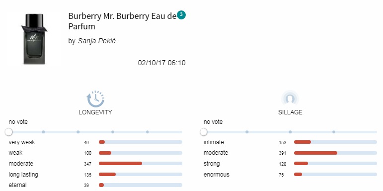This screenshot has height=191, width=383.
Task: Click the moderate longevity bar
Action: (141, 163)
